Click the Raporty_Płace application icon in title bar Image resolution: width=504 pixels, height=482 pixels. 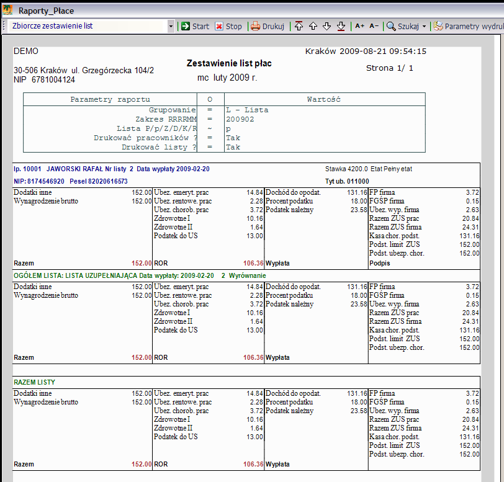click(7, 11)
